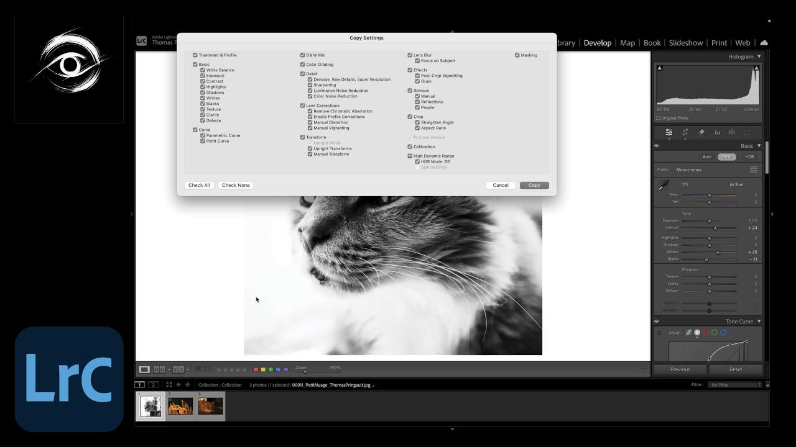
Task: Collapse the Histogram panel
Action: click(x=759, y=56)
